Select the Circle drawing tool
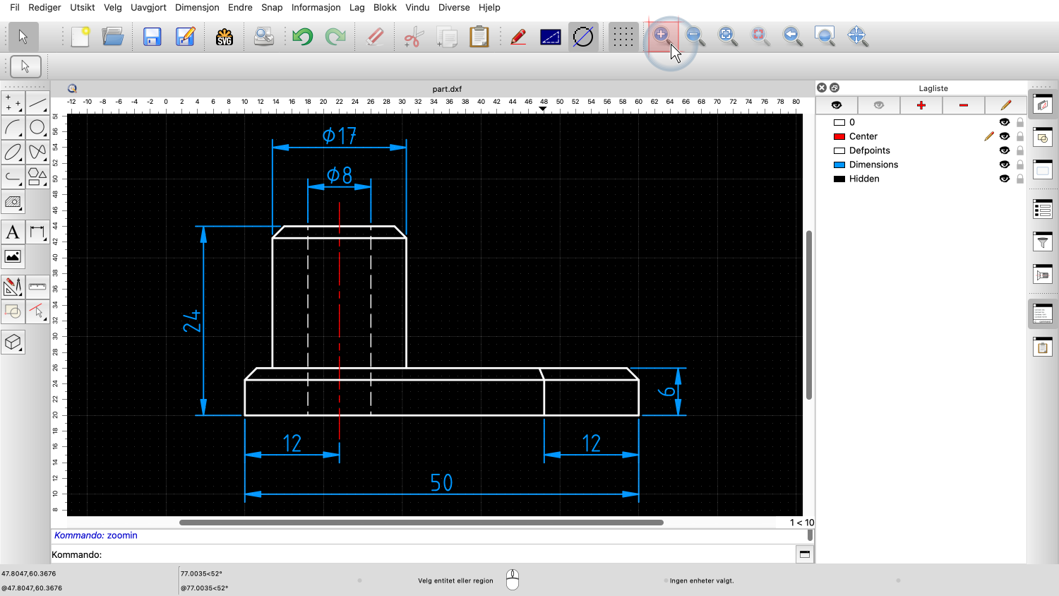Image resolution: width=1059 pixels, height=596 pixels. (x=37, y=128)
